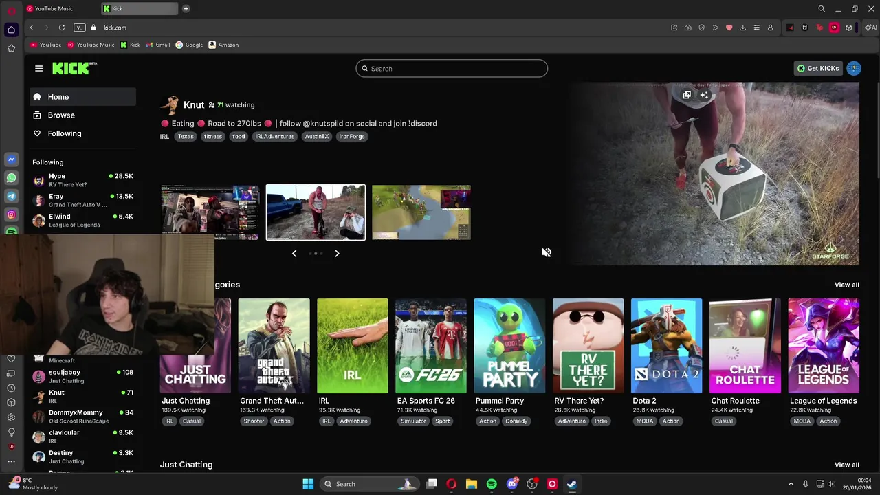The image size is (880, 495).
Task: Take a snapshot with camera icon
Action: click(687, 27)
